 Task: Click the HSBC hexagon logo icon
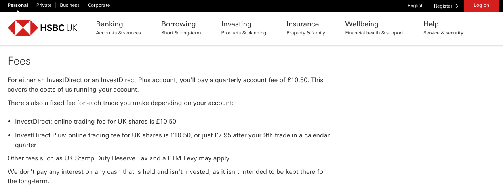tap(23, 28)
